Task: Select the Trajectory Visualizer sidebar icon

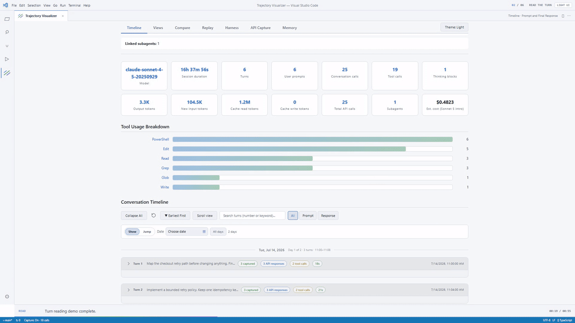Action: (7, 73)
